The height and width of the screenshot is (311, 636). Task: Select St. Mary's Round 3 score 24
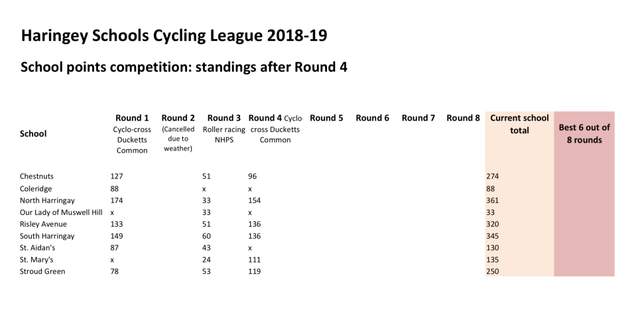pyautogui.click(x=206, y=260)
